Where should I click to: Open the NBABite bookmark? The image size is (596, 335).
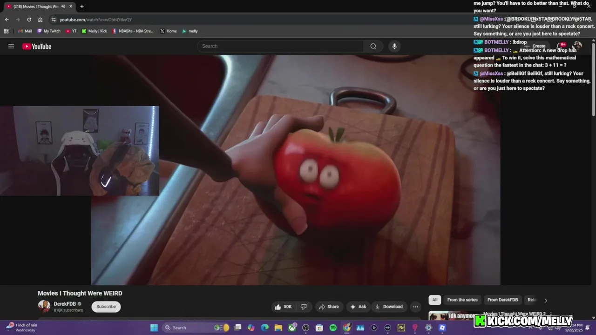tap(133, 31)
